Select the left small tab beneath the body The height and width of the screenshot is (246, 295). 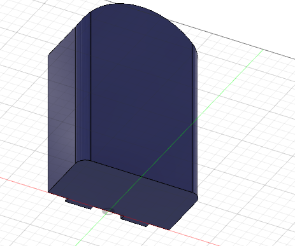click(x=79, y=203)
